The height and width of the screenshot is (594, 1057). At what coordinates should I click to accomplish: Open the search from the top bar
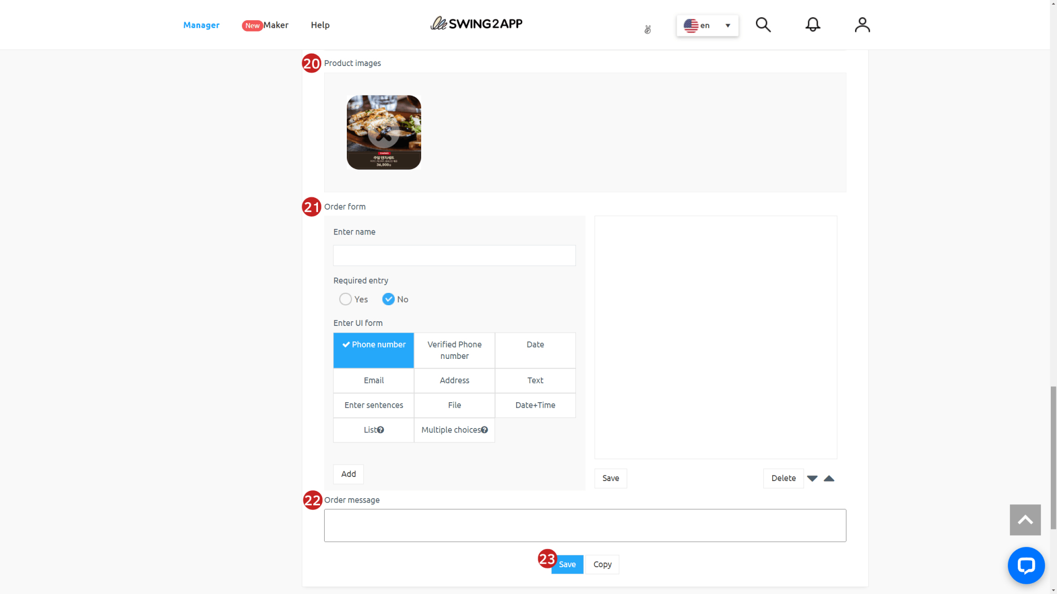tap(763, 24)
